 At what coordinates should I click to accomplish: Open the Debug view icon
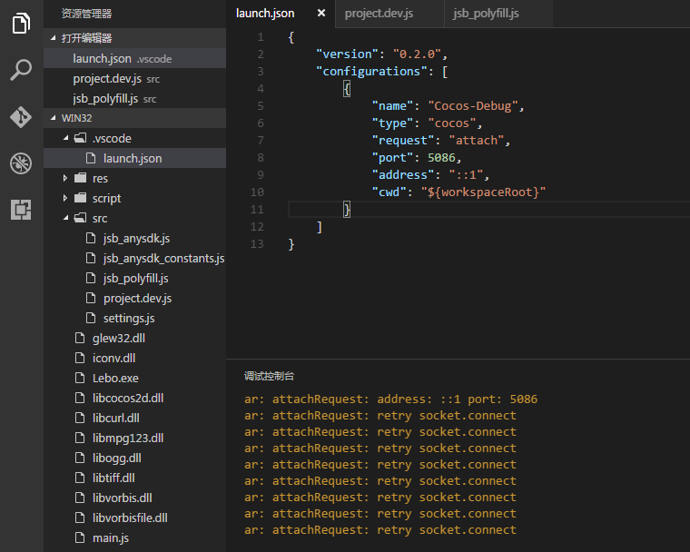point(21,163)
